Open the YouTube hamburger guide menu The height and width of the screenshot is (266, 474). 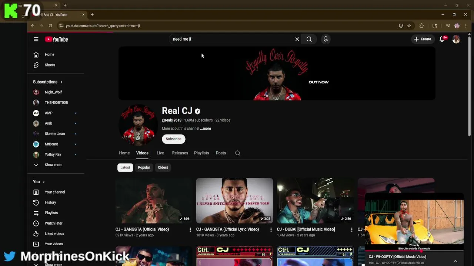click(x=36, y=39)
